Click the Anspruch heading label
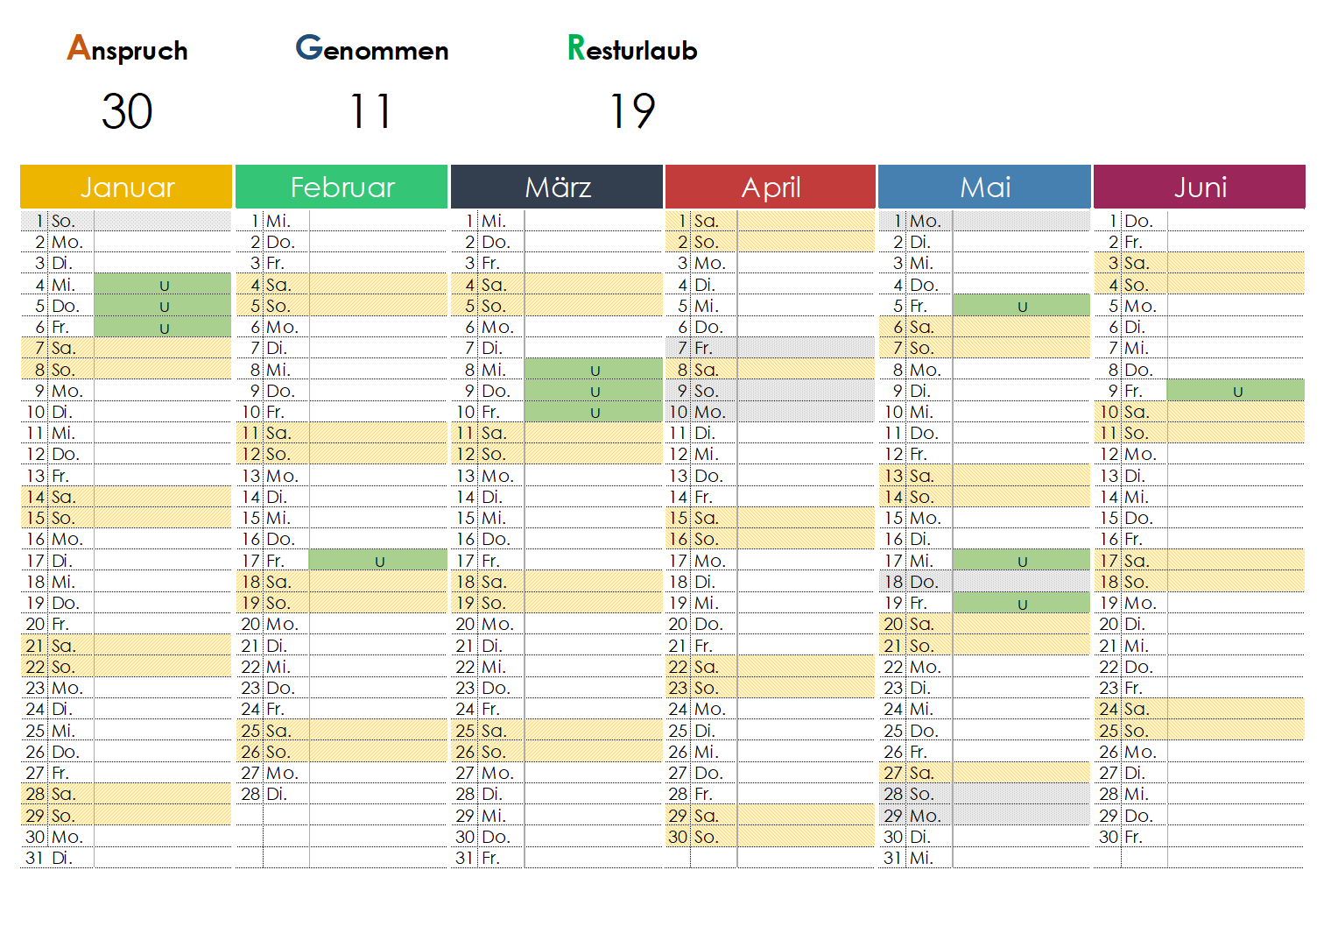This screenshot has width=1331, height=948. (x=128, y=49)
